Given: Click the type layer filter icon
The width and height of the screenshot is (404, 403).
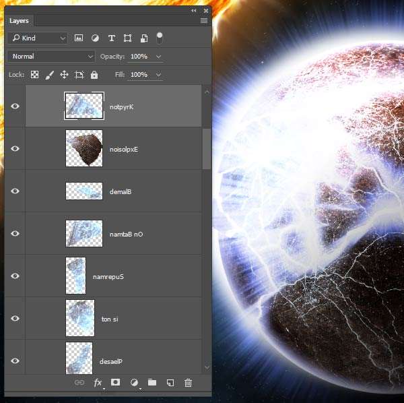Looking at the screenshot, I should point(111,38).
